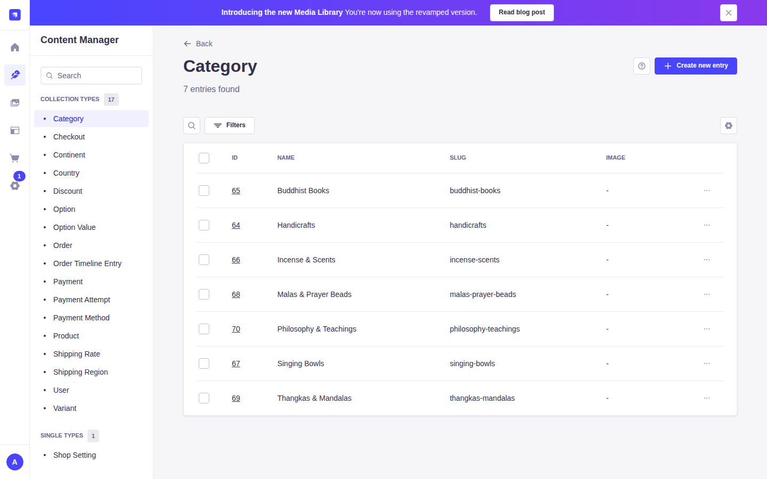Select all entries checkbox in header

204,158
